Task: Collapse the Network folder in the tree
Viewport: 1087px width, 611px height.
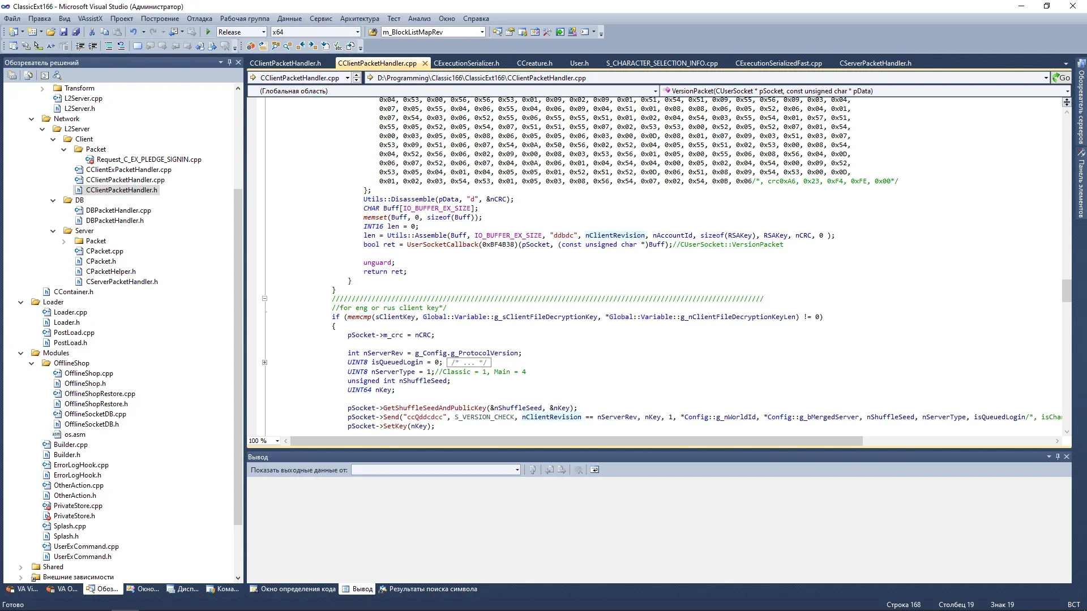Action: pos(32,119)
